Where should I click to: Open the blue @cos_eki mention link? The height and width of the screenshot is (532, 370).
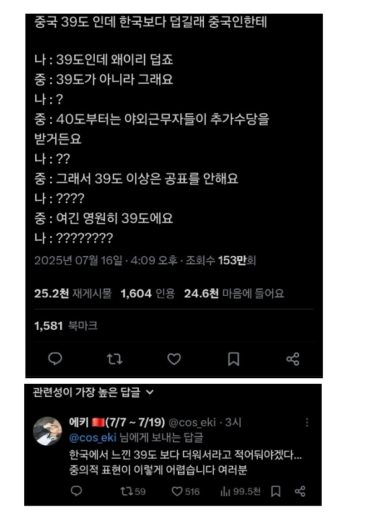92,438
